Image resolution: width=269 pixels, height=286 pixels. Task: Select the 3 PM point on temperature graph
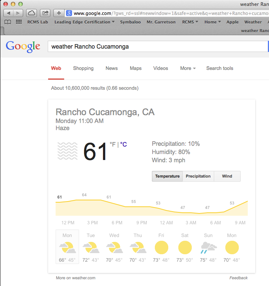pos(93,200)
